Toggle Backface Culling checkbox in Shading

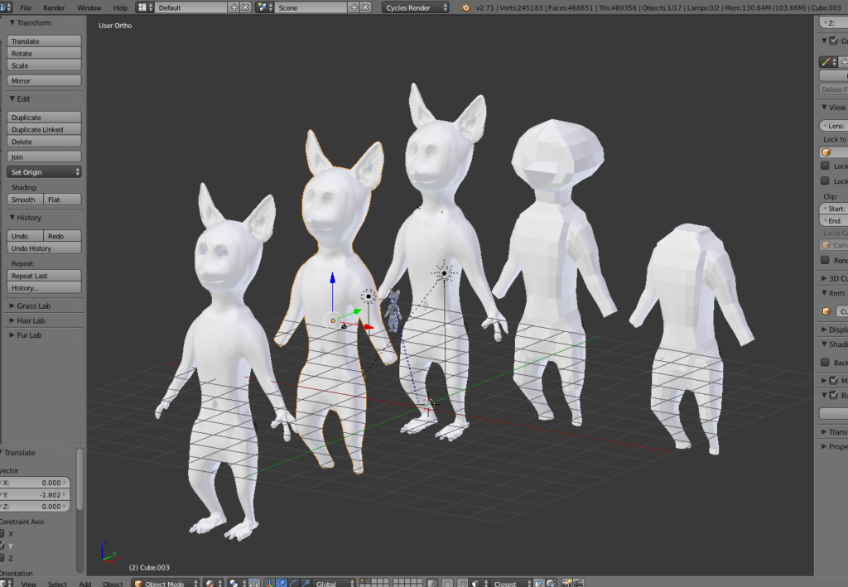(825, 362)
